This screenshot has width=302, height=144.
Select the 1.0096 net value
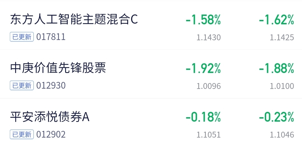[x=209, y=86]
